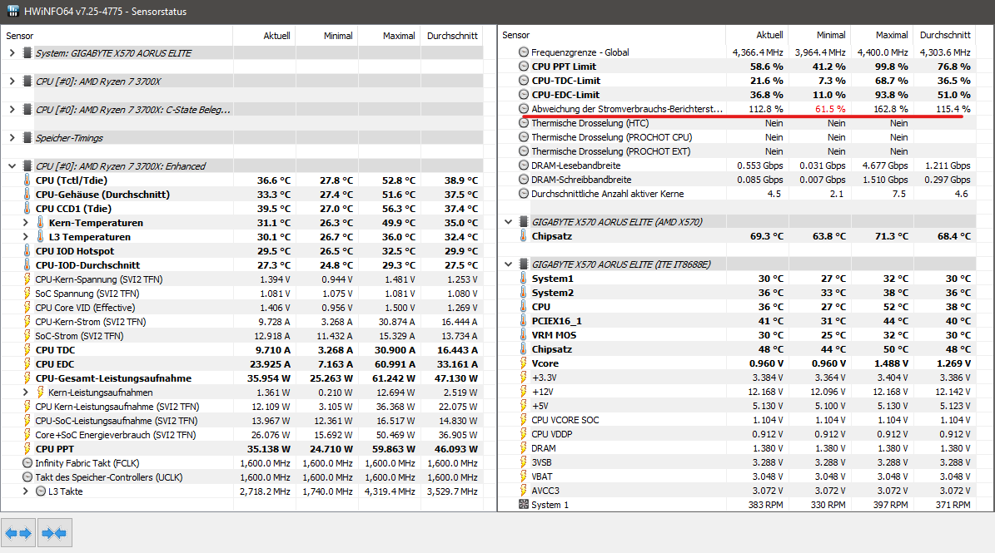Viewport: 995px width, 553px height.
Task: Expand L3 Takte sub-rows
Action: coord(25,491)
